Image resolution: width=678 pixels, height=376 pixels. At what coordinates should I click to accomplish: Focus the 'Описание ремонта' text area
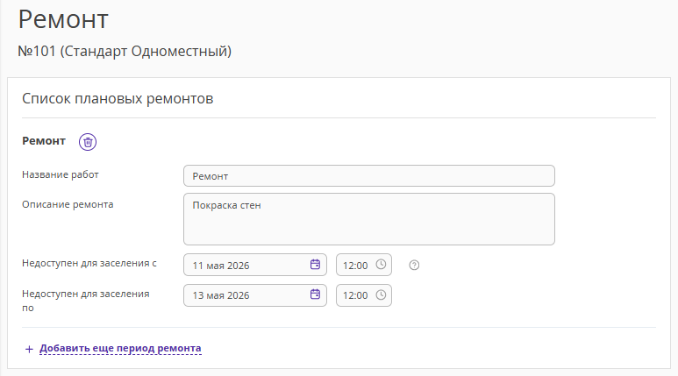(369, 219)
